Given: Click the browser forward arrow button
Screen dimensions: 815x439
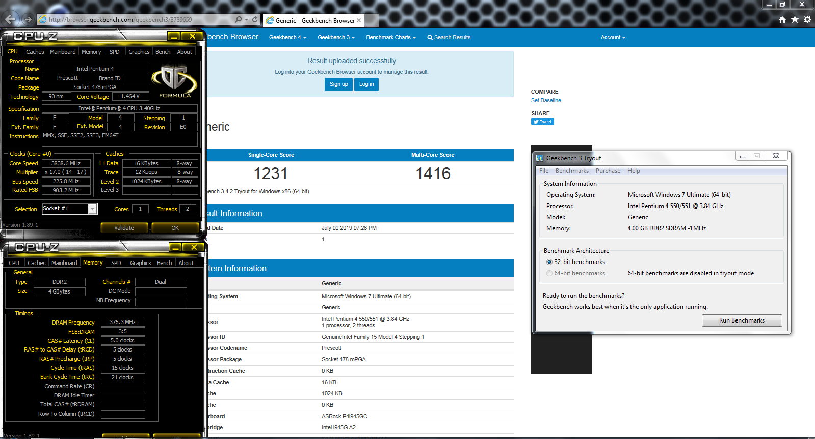Looking at the screenshot, I should pos(28,20).
